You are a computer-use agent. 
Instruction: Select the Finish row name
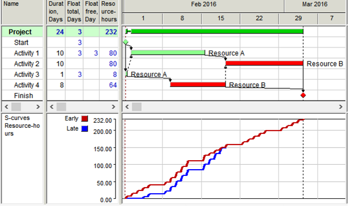tap(23, 96)
